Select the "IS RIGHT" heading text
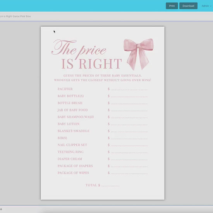Screen dimensions: 213x213 pyautogui.click(x=91, y=64)
